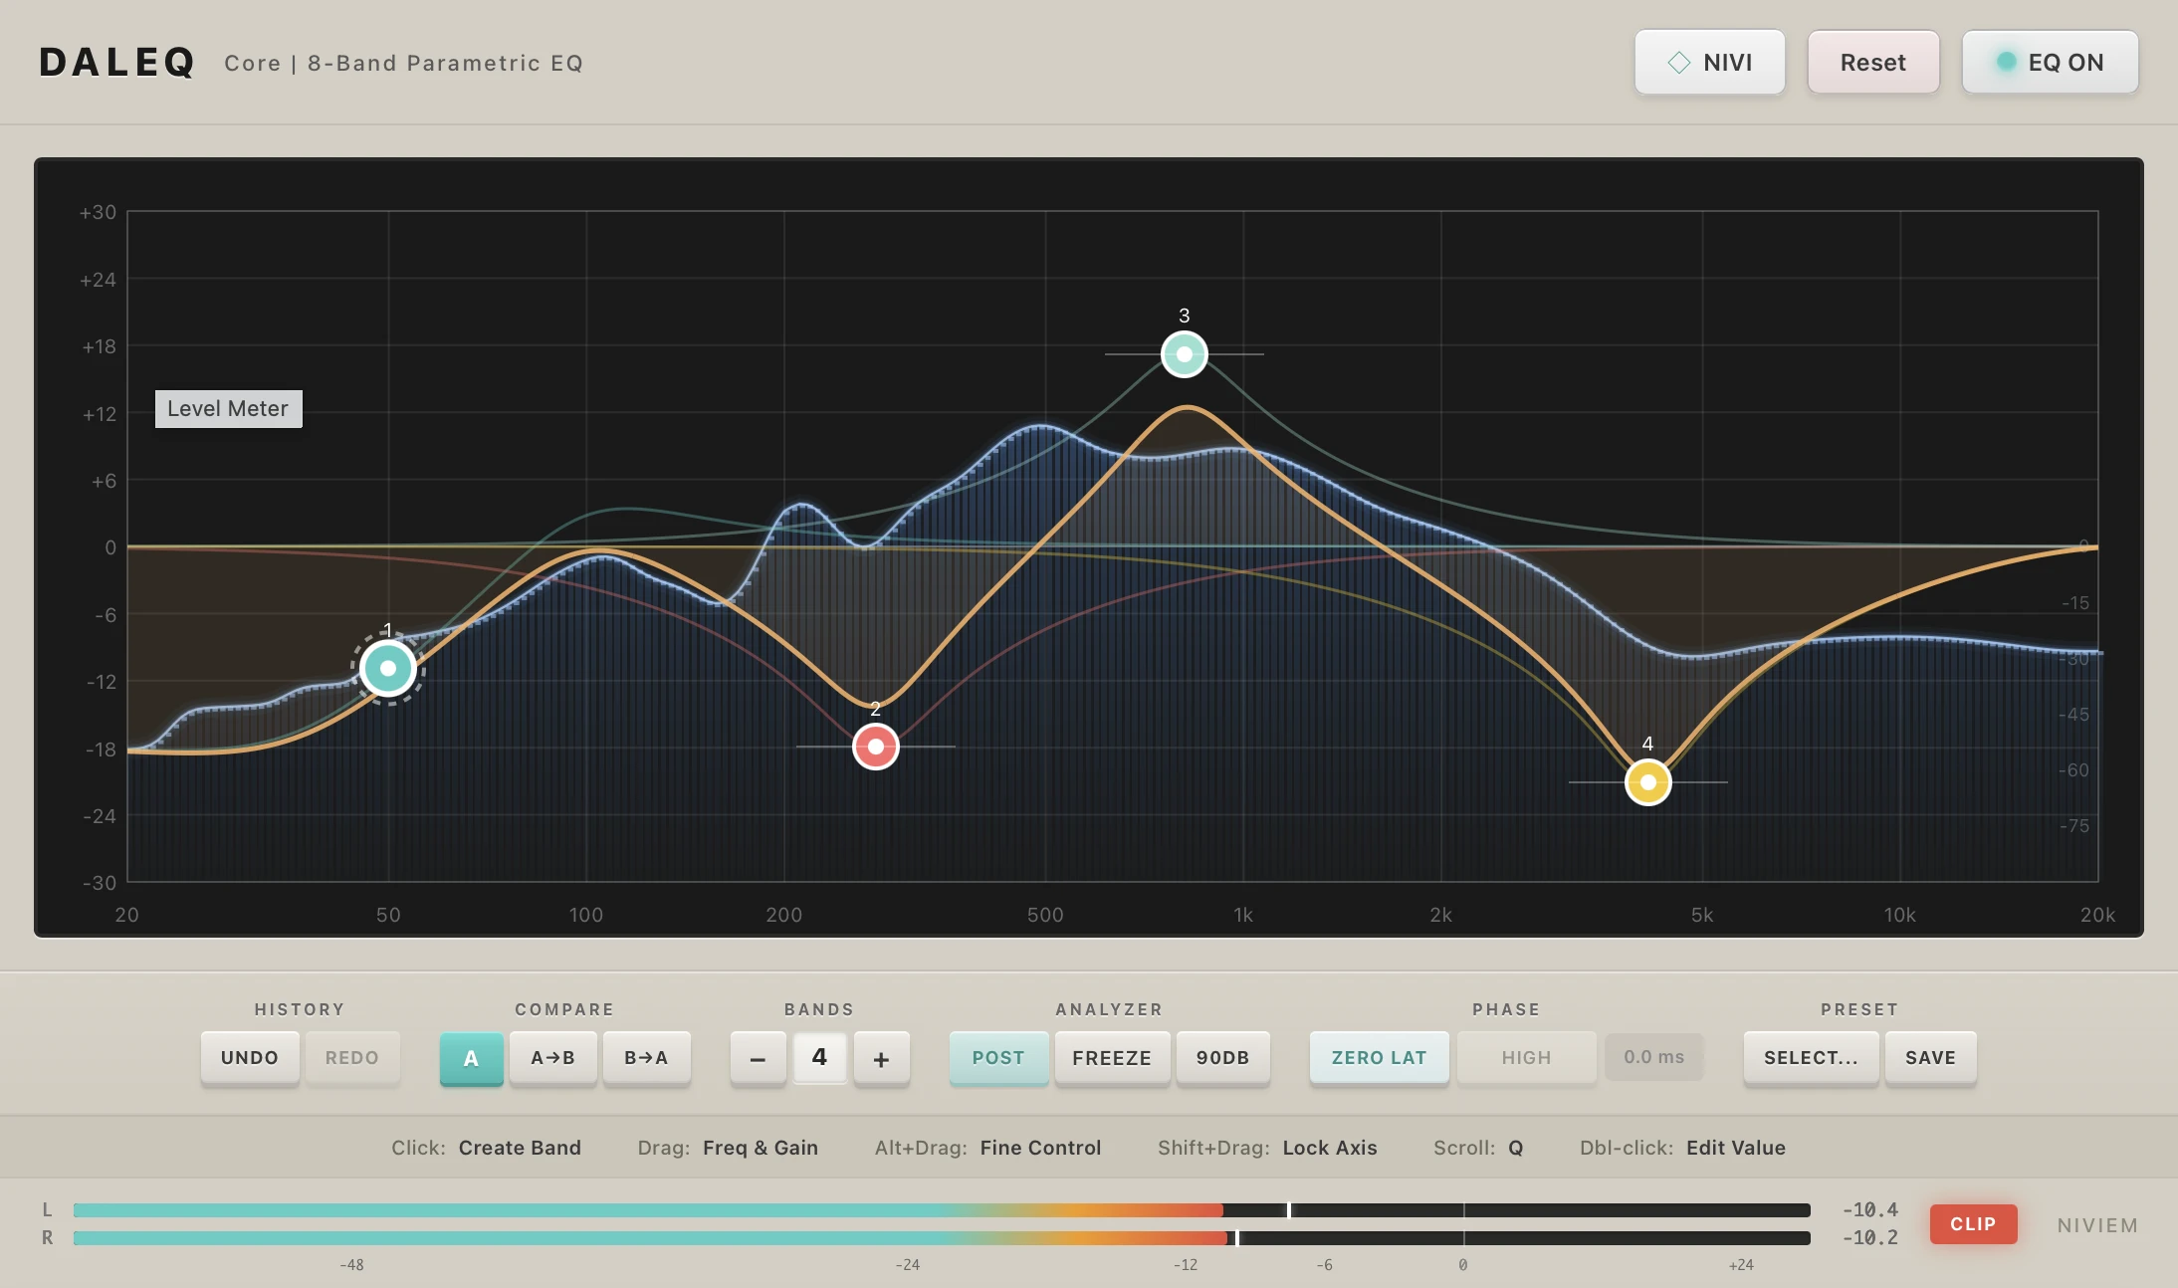
Task: Click the 'Create Band' hint text
Action: [x=520, y=1148]
